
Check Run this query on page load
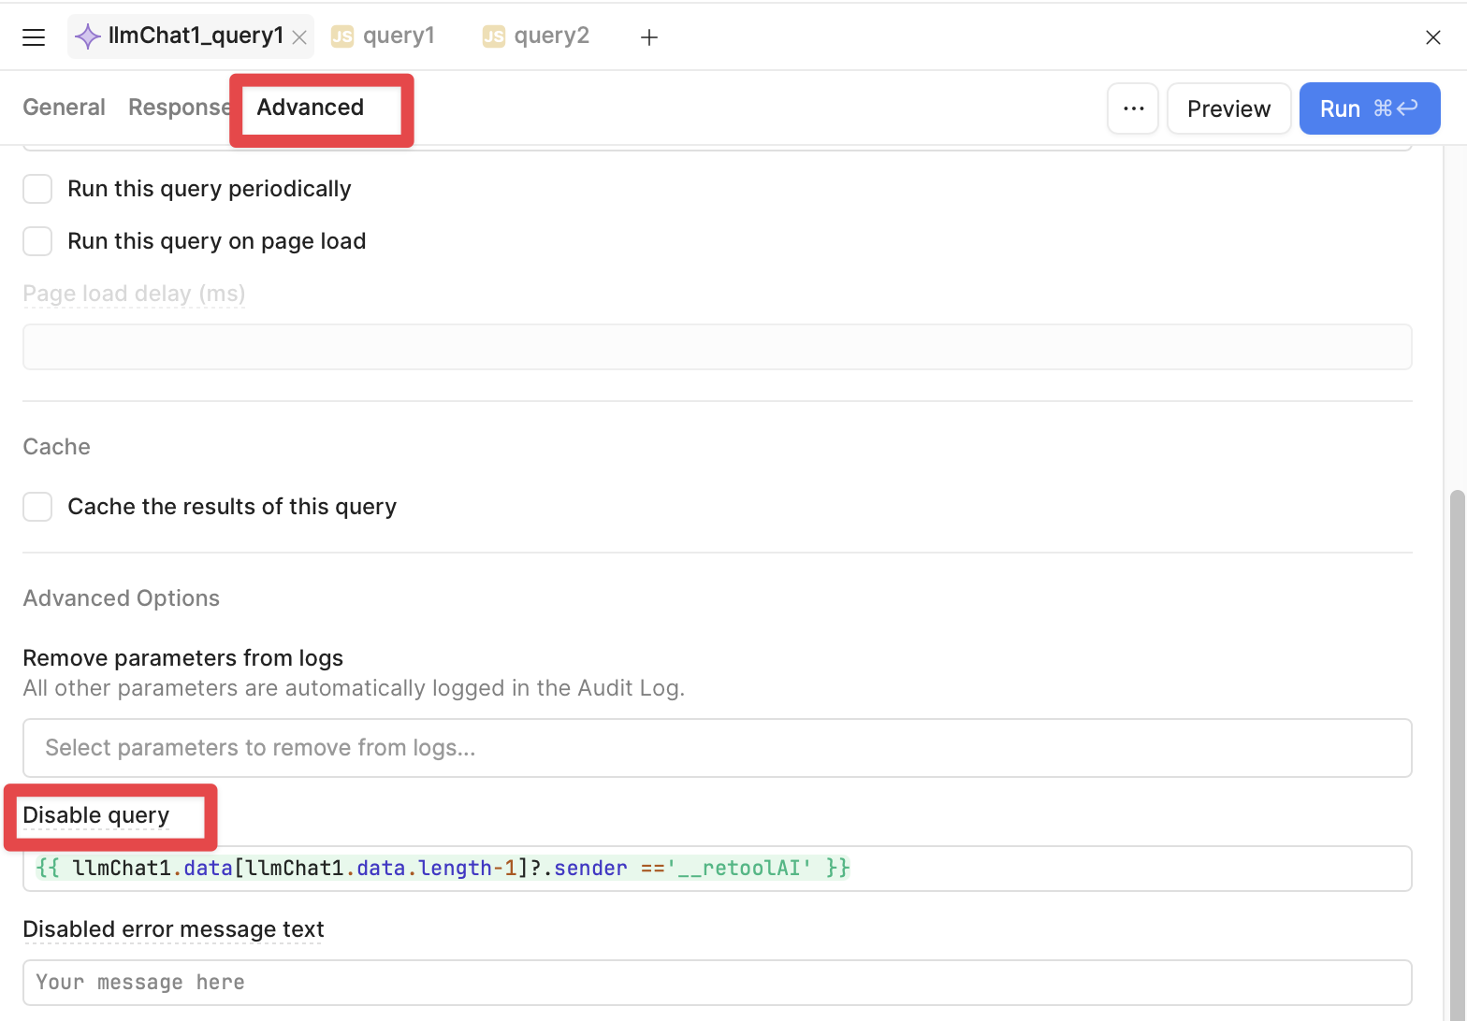[x=37, y=241]
